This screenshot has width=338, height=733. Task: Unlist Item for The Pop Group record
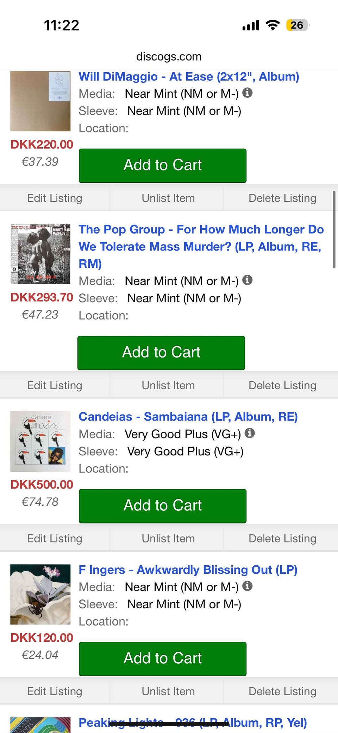[168, 385]
